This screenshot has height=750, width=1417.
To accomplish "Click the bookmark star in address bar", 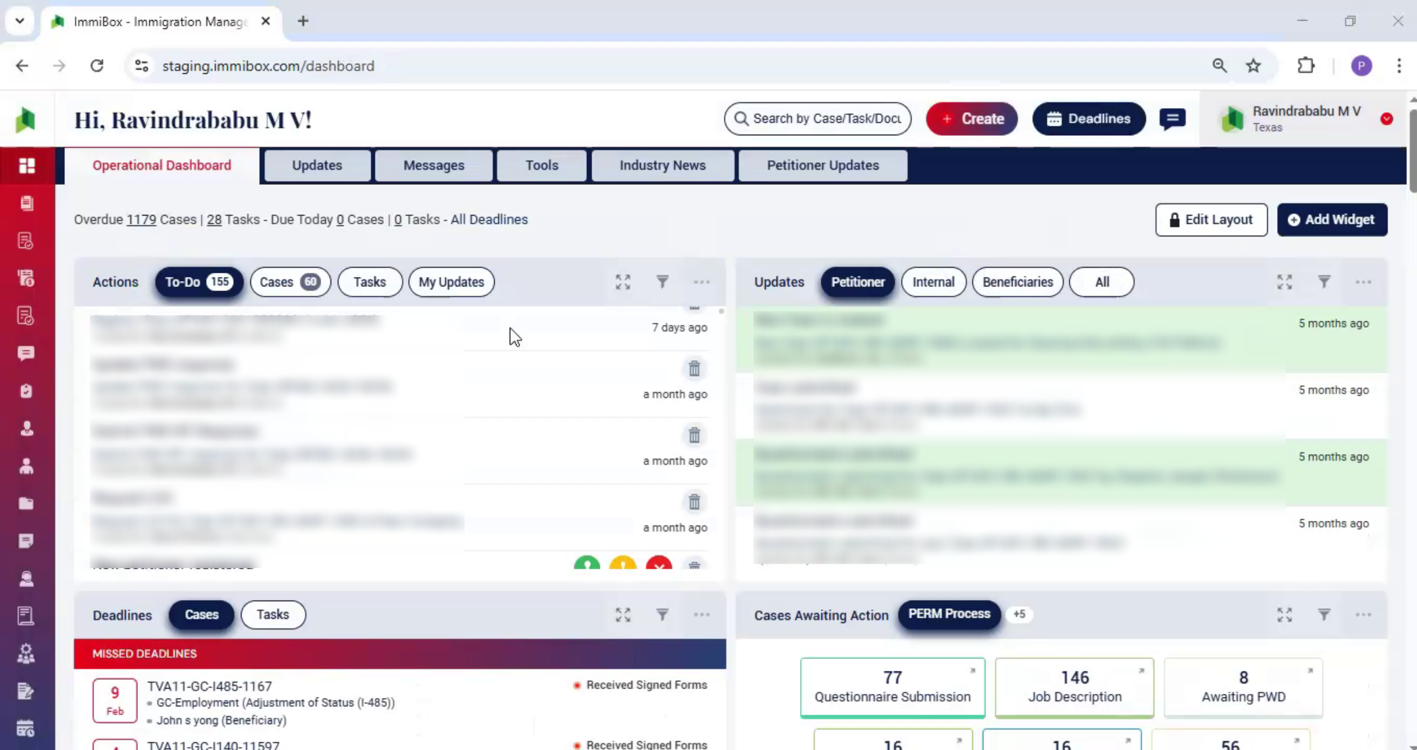I will (1253, 66).
